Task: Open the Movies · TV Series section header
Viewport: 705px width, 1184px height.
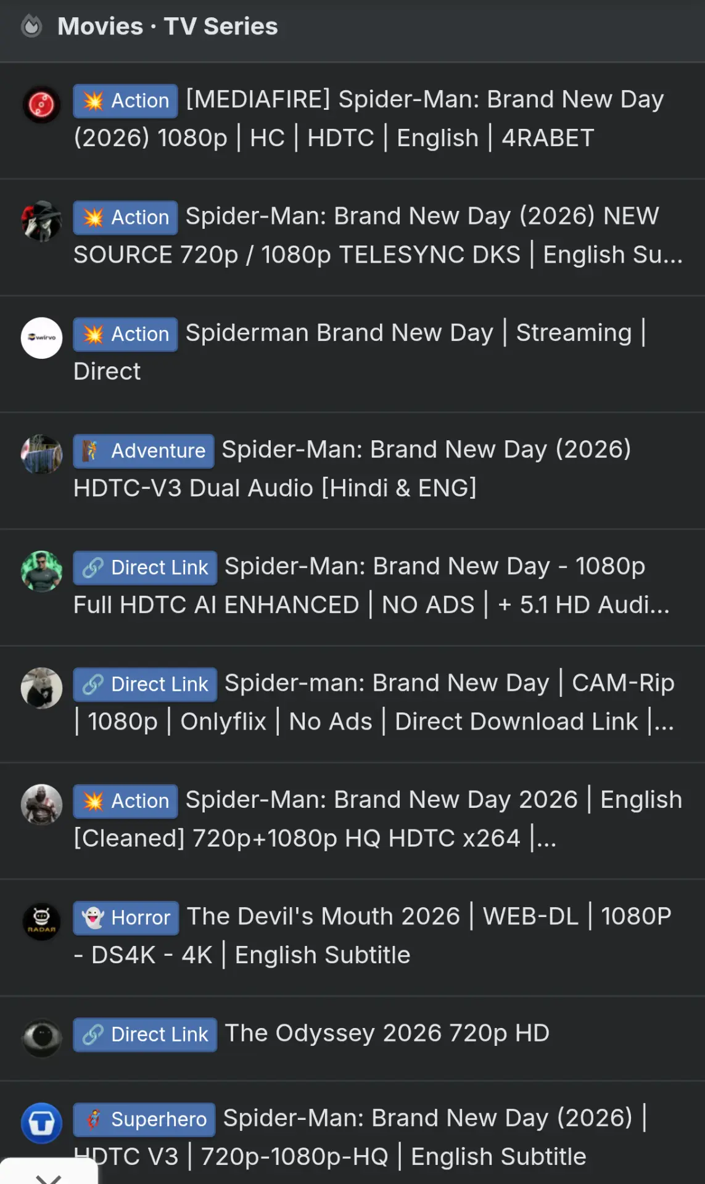Action: click(167, 27)
